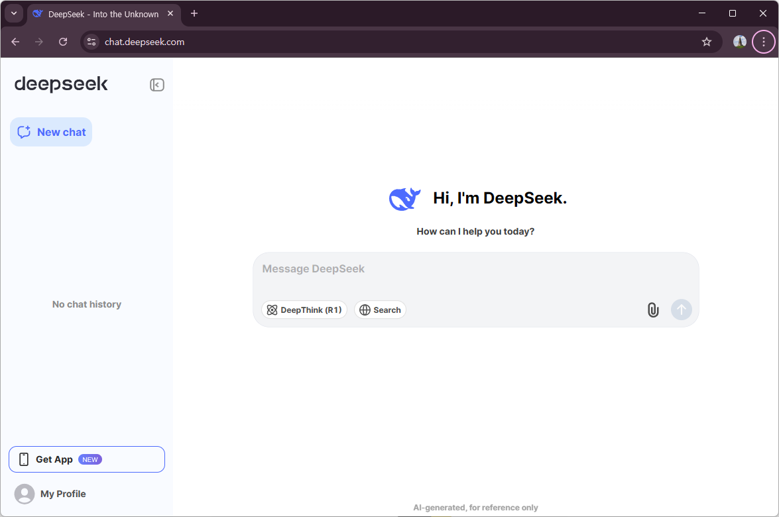Bookmark this page with the star

[707, 42]
